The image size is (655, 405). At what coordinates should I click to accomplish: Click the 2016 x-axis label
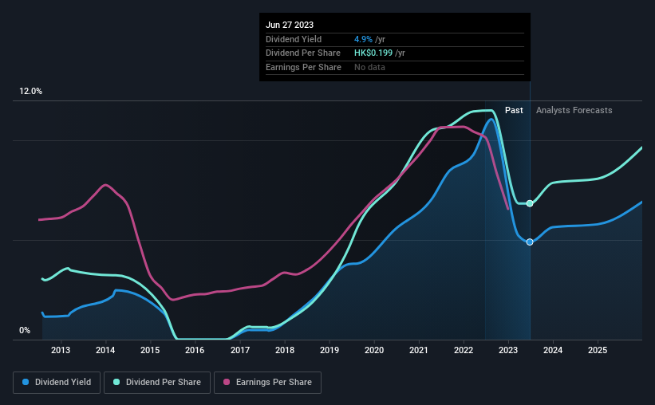195,350
